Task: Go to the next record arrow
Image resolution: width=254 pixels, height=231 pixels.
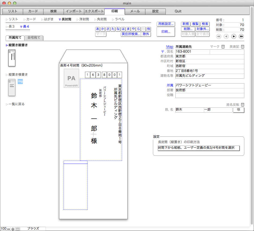Action: click(x=234, y=36)
